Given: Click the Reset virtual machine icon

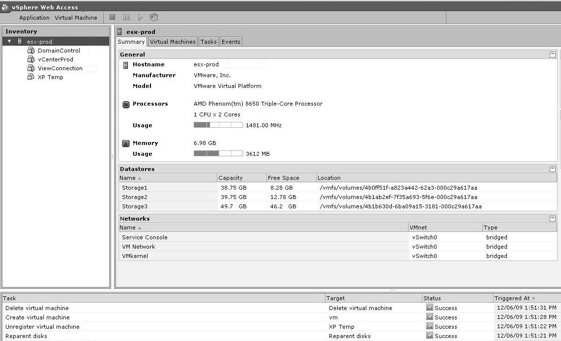Looking at the screenshot, I should (154, 17).
